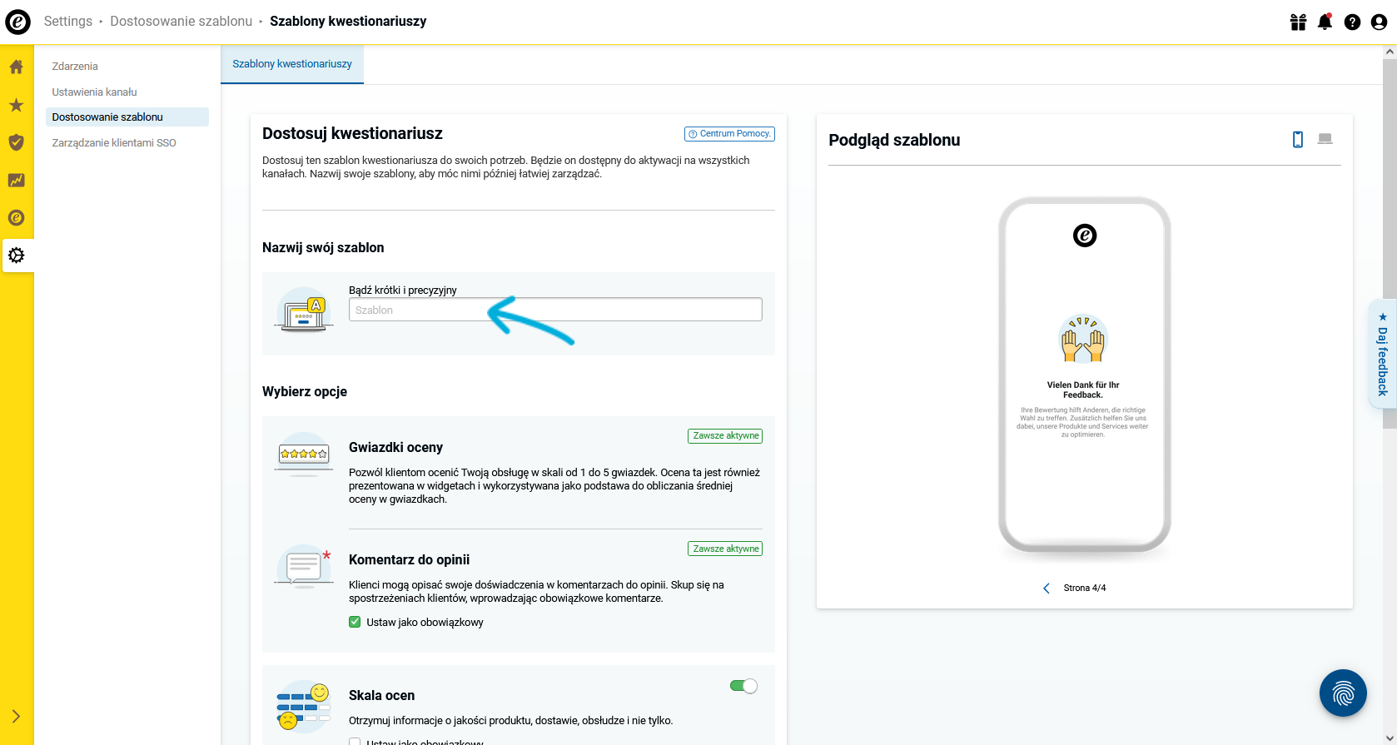Screen dimensions: 1397x745
Task: Switch preview to desktop laptop view
Action: [x=1325, y=139]
